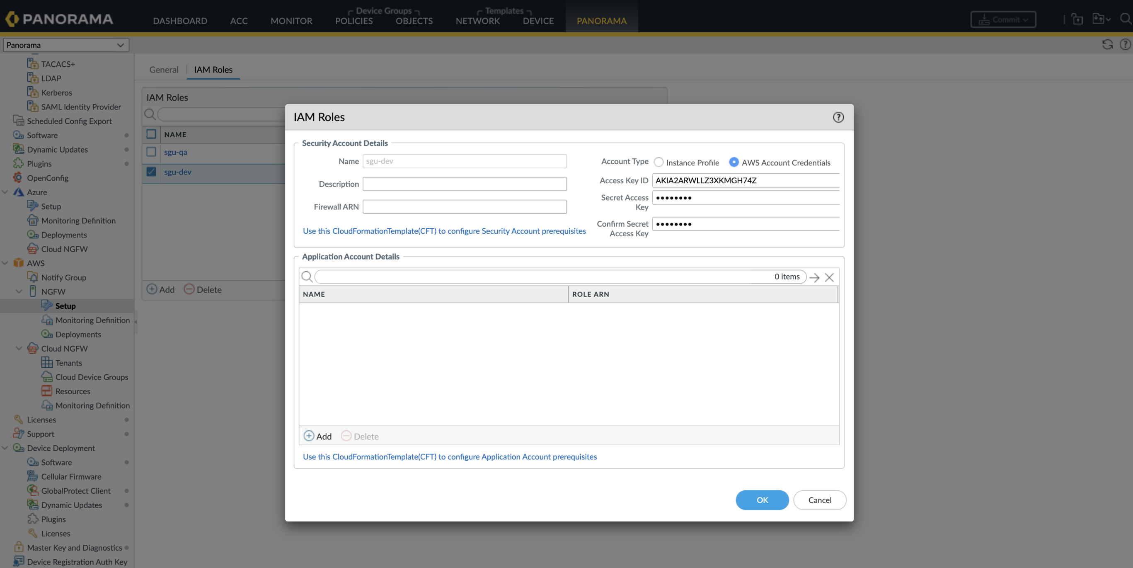The width and height of the screenshot is (1133, 568).
Task: Click the arrow icon next to 0 items
Action: (x=814, y=277)
